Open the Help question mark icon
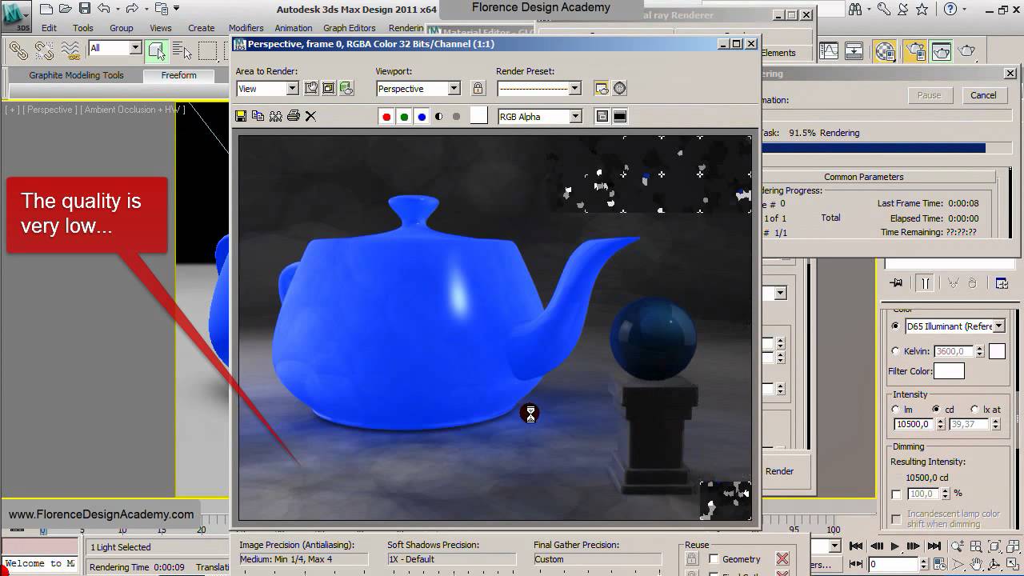 pyautogui.click(x=950, y=10)
